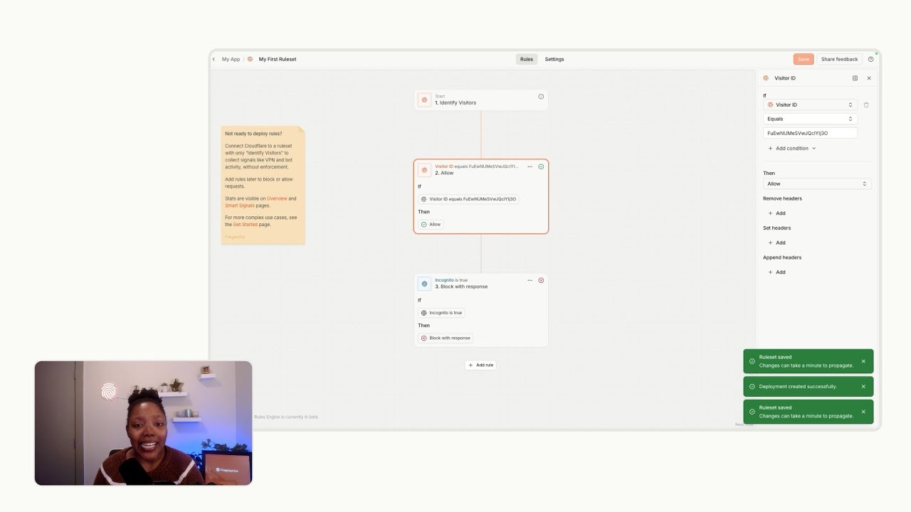Add a header under Append headers
The image size is (911, 512).
(x=776, y=272)
